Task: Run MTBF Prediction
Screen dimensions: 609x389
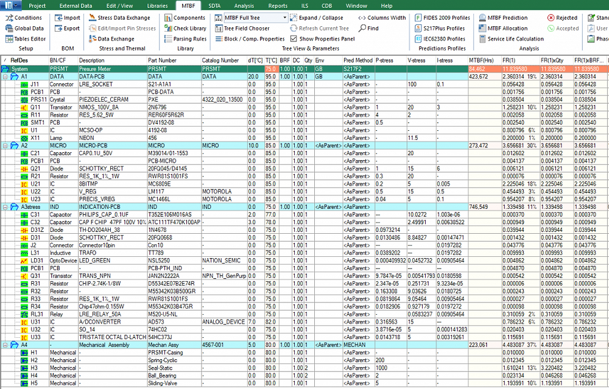Action: click(x=509, y=17)
